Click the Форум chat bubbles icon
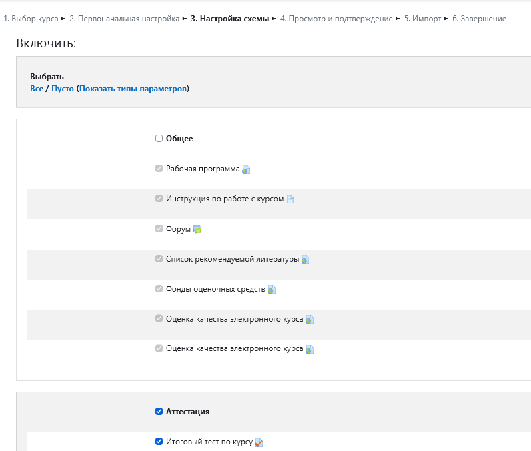The image size is (531, 451). 197,230
